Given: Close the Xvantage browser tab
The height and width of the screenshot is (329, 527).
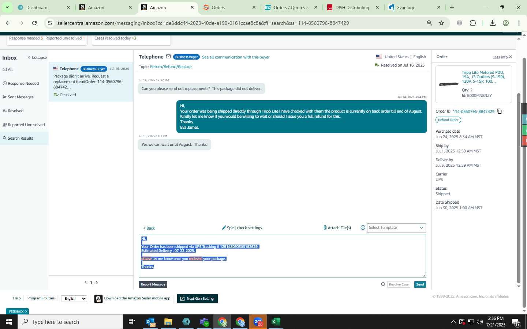Looking at the screenshot, I should click(439, 7).
